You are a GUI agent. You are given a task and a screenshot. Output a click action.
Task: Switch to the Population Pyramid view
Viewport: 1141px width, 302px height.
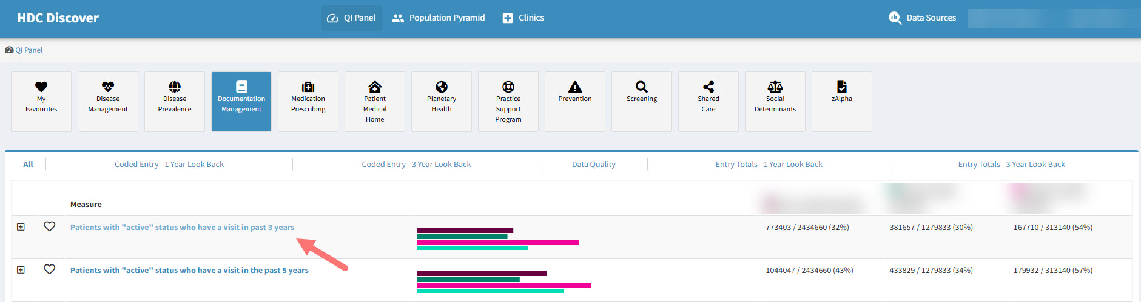click(439, 18)
